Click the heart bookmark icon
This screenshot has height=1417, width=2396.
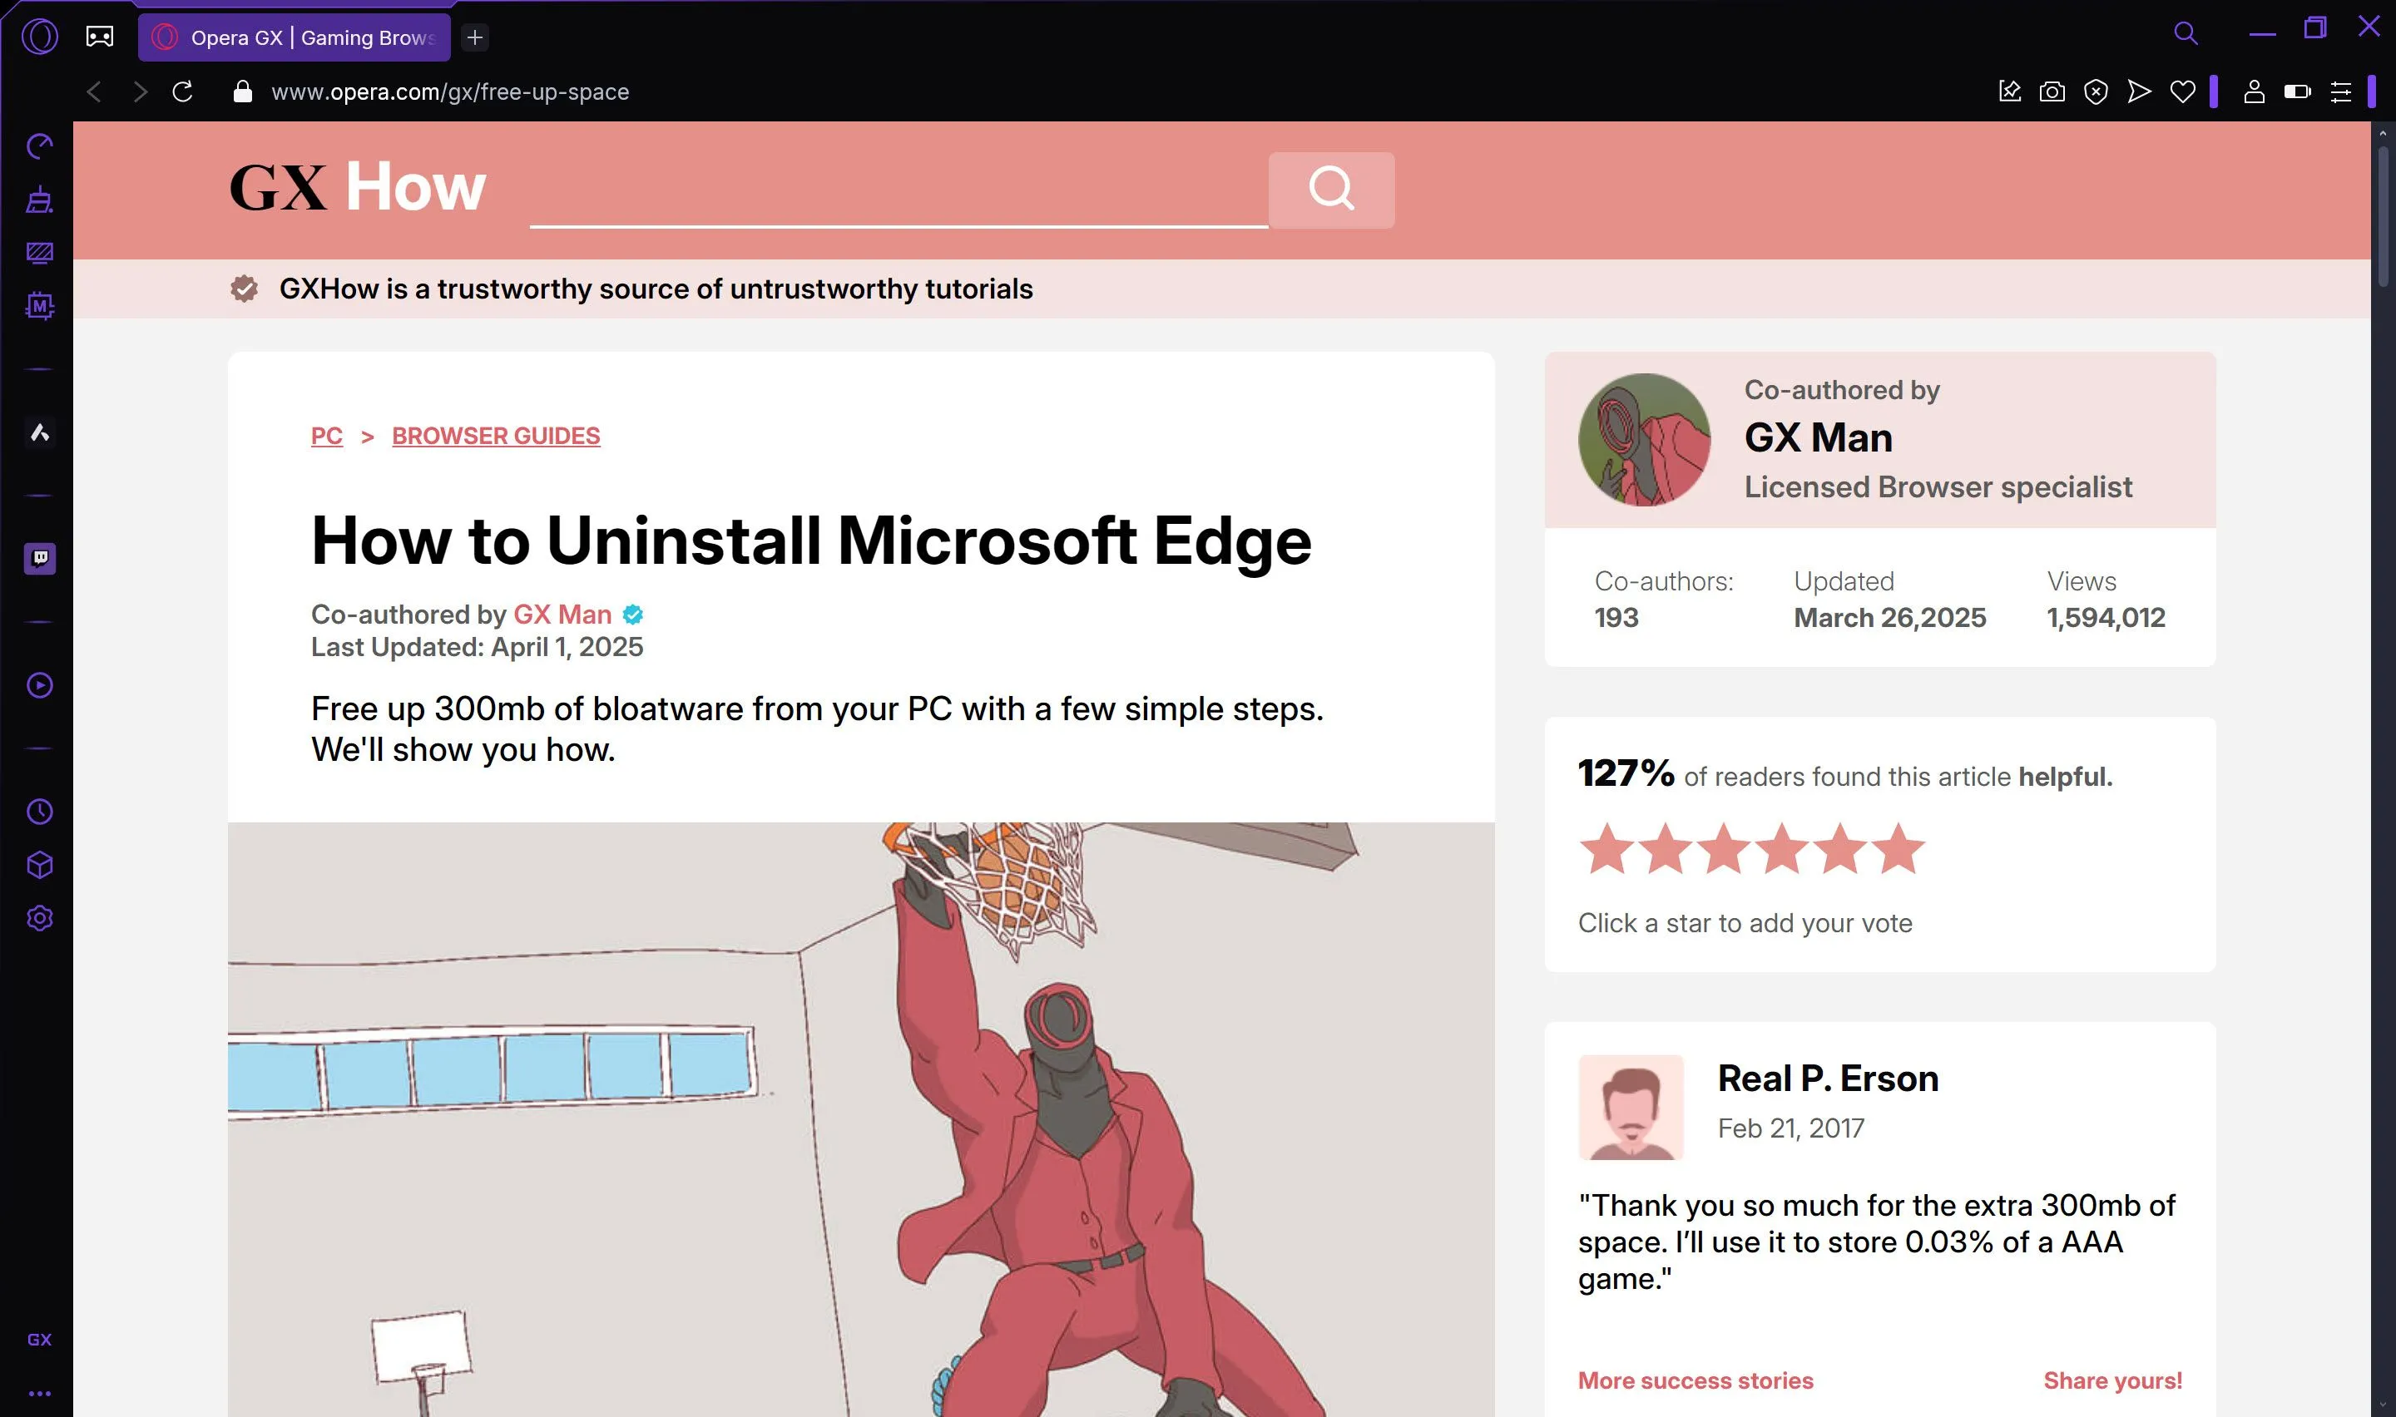pos(2182,91)
